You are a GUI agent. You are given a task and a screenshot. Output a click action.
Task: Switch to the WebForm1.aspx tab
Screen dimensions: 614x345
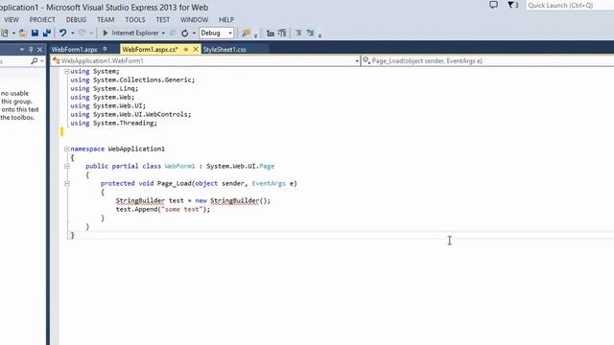(x=75, y=49)
